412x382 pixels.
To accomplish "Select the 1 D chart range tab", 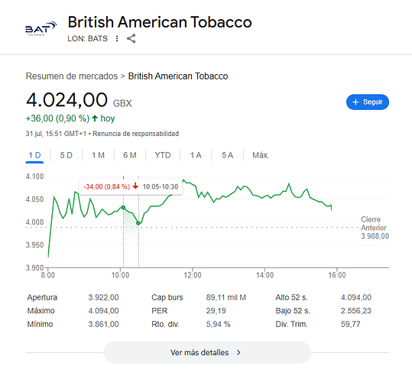I will pyautogui.click(x=34, y=155).
